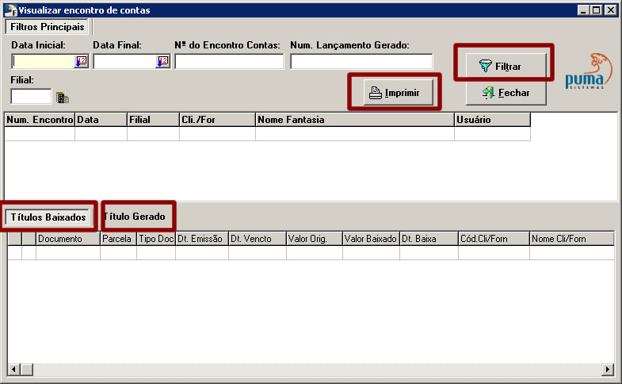Viewport: 622px width, 384px height.
Task: Select the Filtros Principais tab
Action: 48,27
